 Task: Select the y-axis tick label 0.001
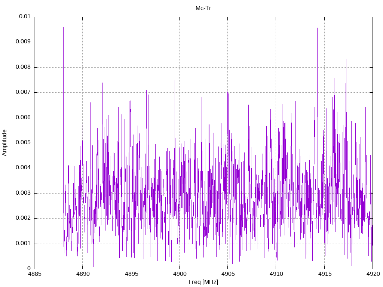(23, 244)
